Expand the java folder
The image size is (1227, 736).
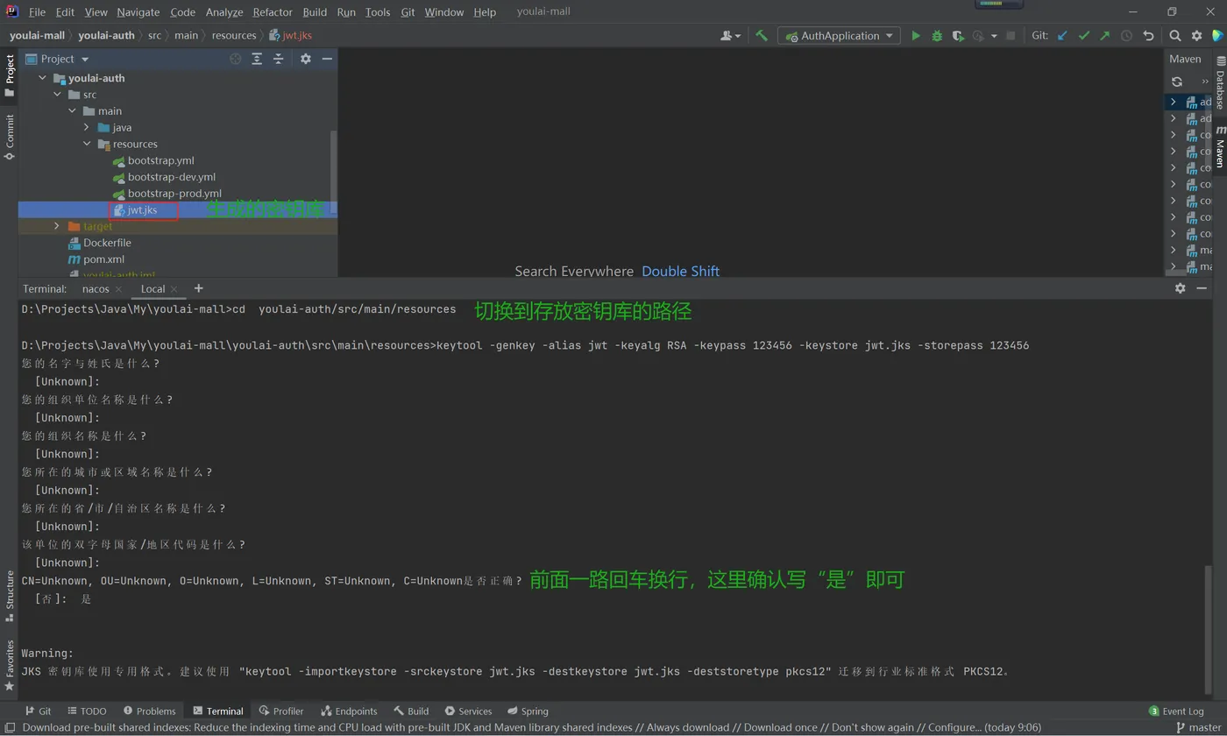point(87,128)
